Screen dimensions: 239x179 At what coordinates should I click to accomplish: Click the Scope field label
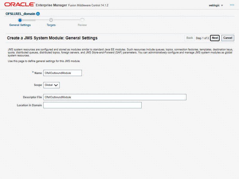click(38, 85)
